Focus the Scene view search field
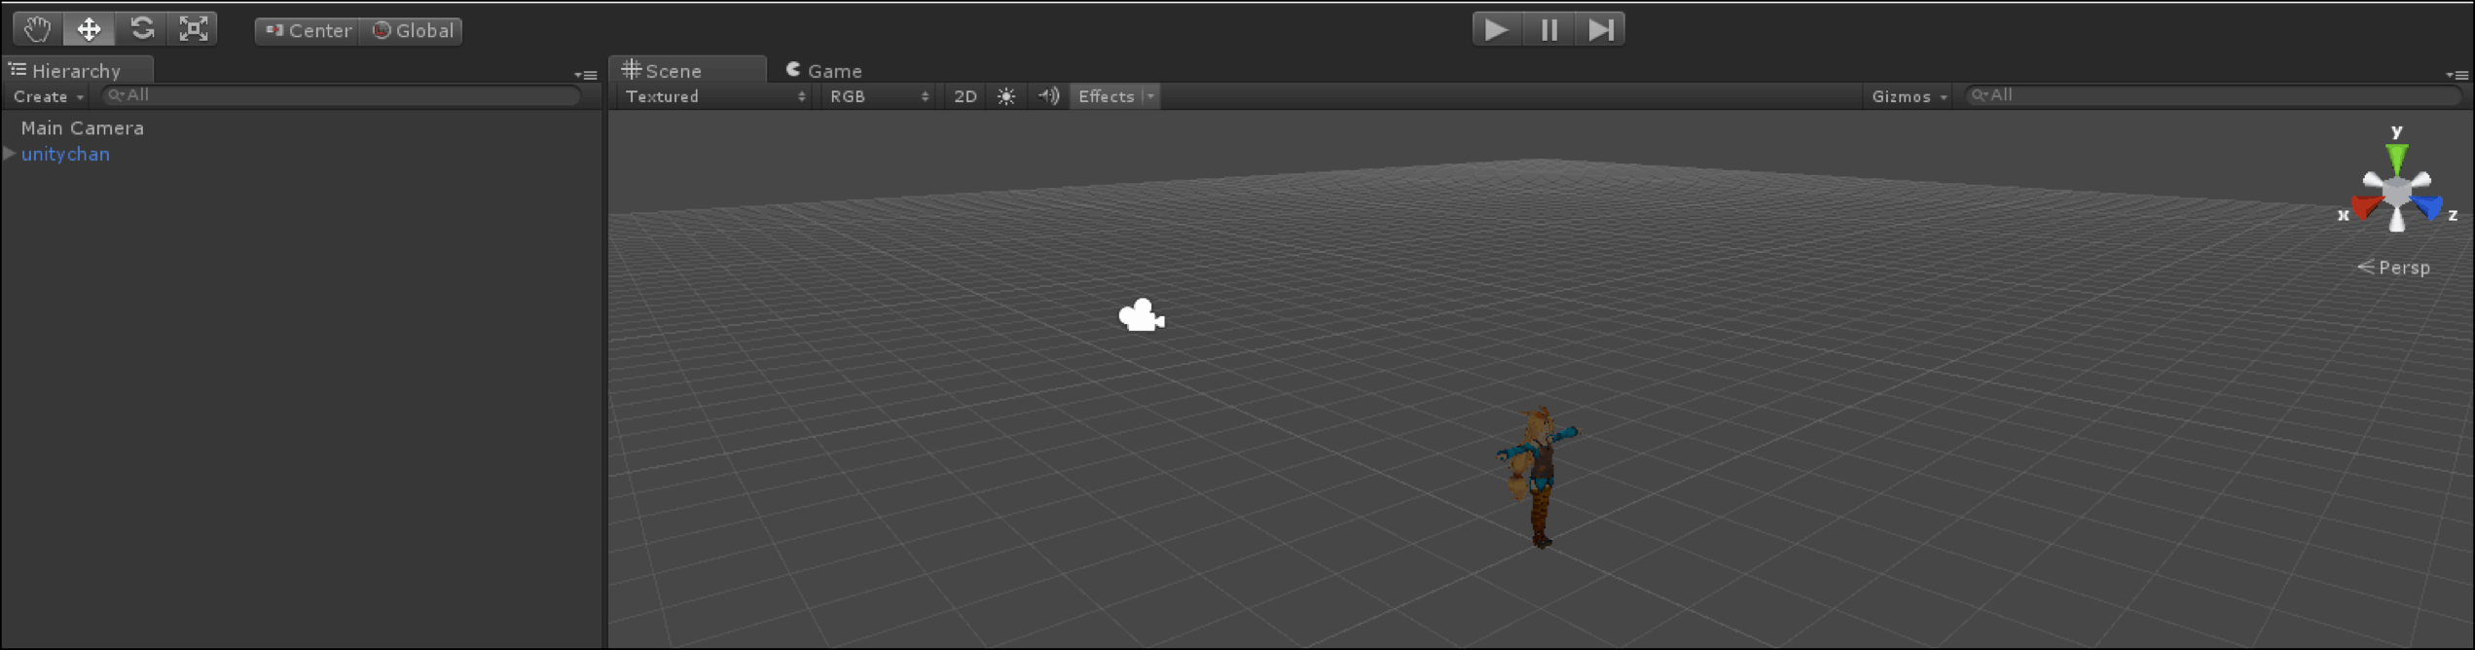The image size is (2475, 650). click(x=2211, y=95)
